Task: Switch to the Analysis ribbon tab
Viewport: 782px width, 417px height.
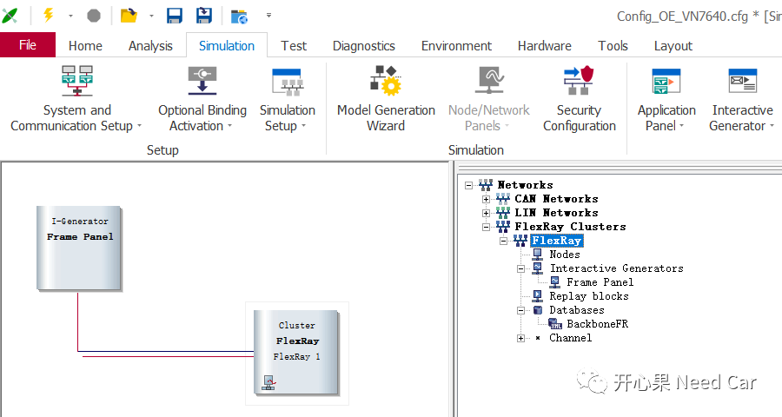Action: click(150, 46)
